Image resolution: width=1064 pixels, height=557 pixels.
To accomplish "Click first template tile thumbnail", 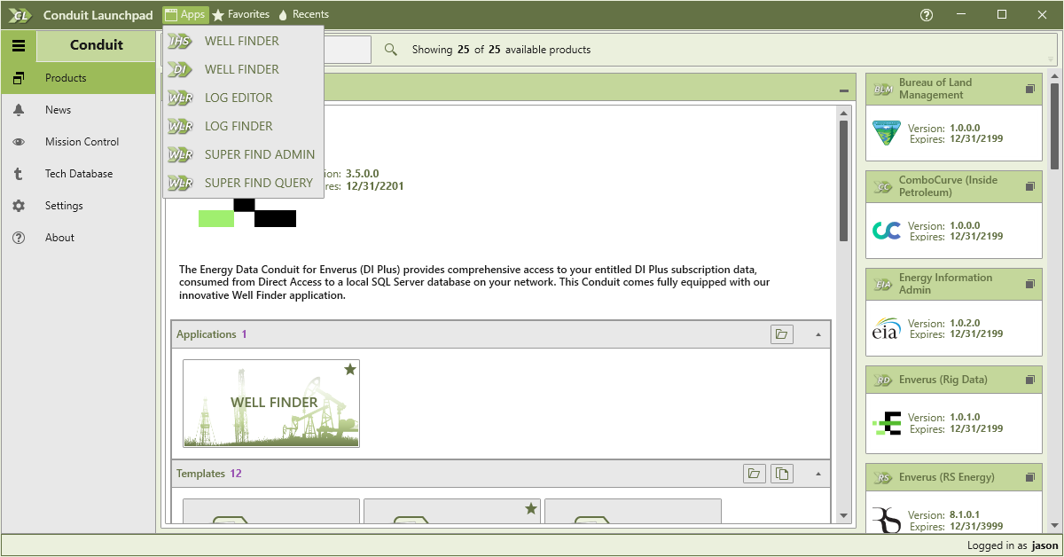I will [x=271, y=511].
